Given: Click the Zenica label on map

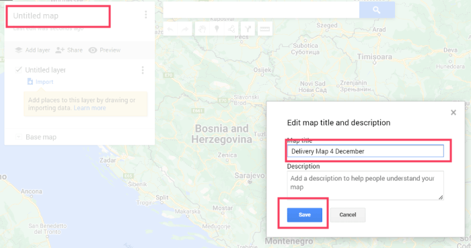Looking at the screenshot, I should [x=227, y=155].
